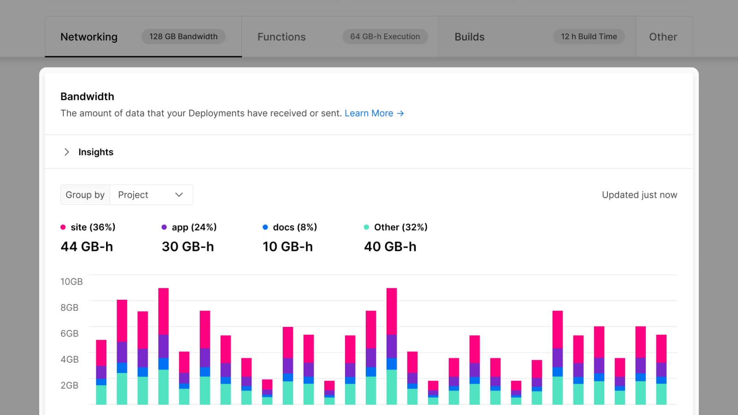738x415 pixels.
Task: Switch to the Functions tab
Action: (x=281, y=37)
